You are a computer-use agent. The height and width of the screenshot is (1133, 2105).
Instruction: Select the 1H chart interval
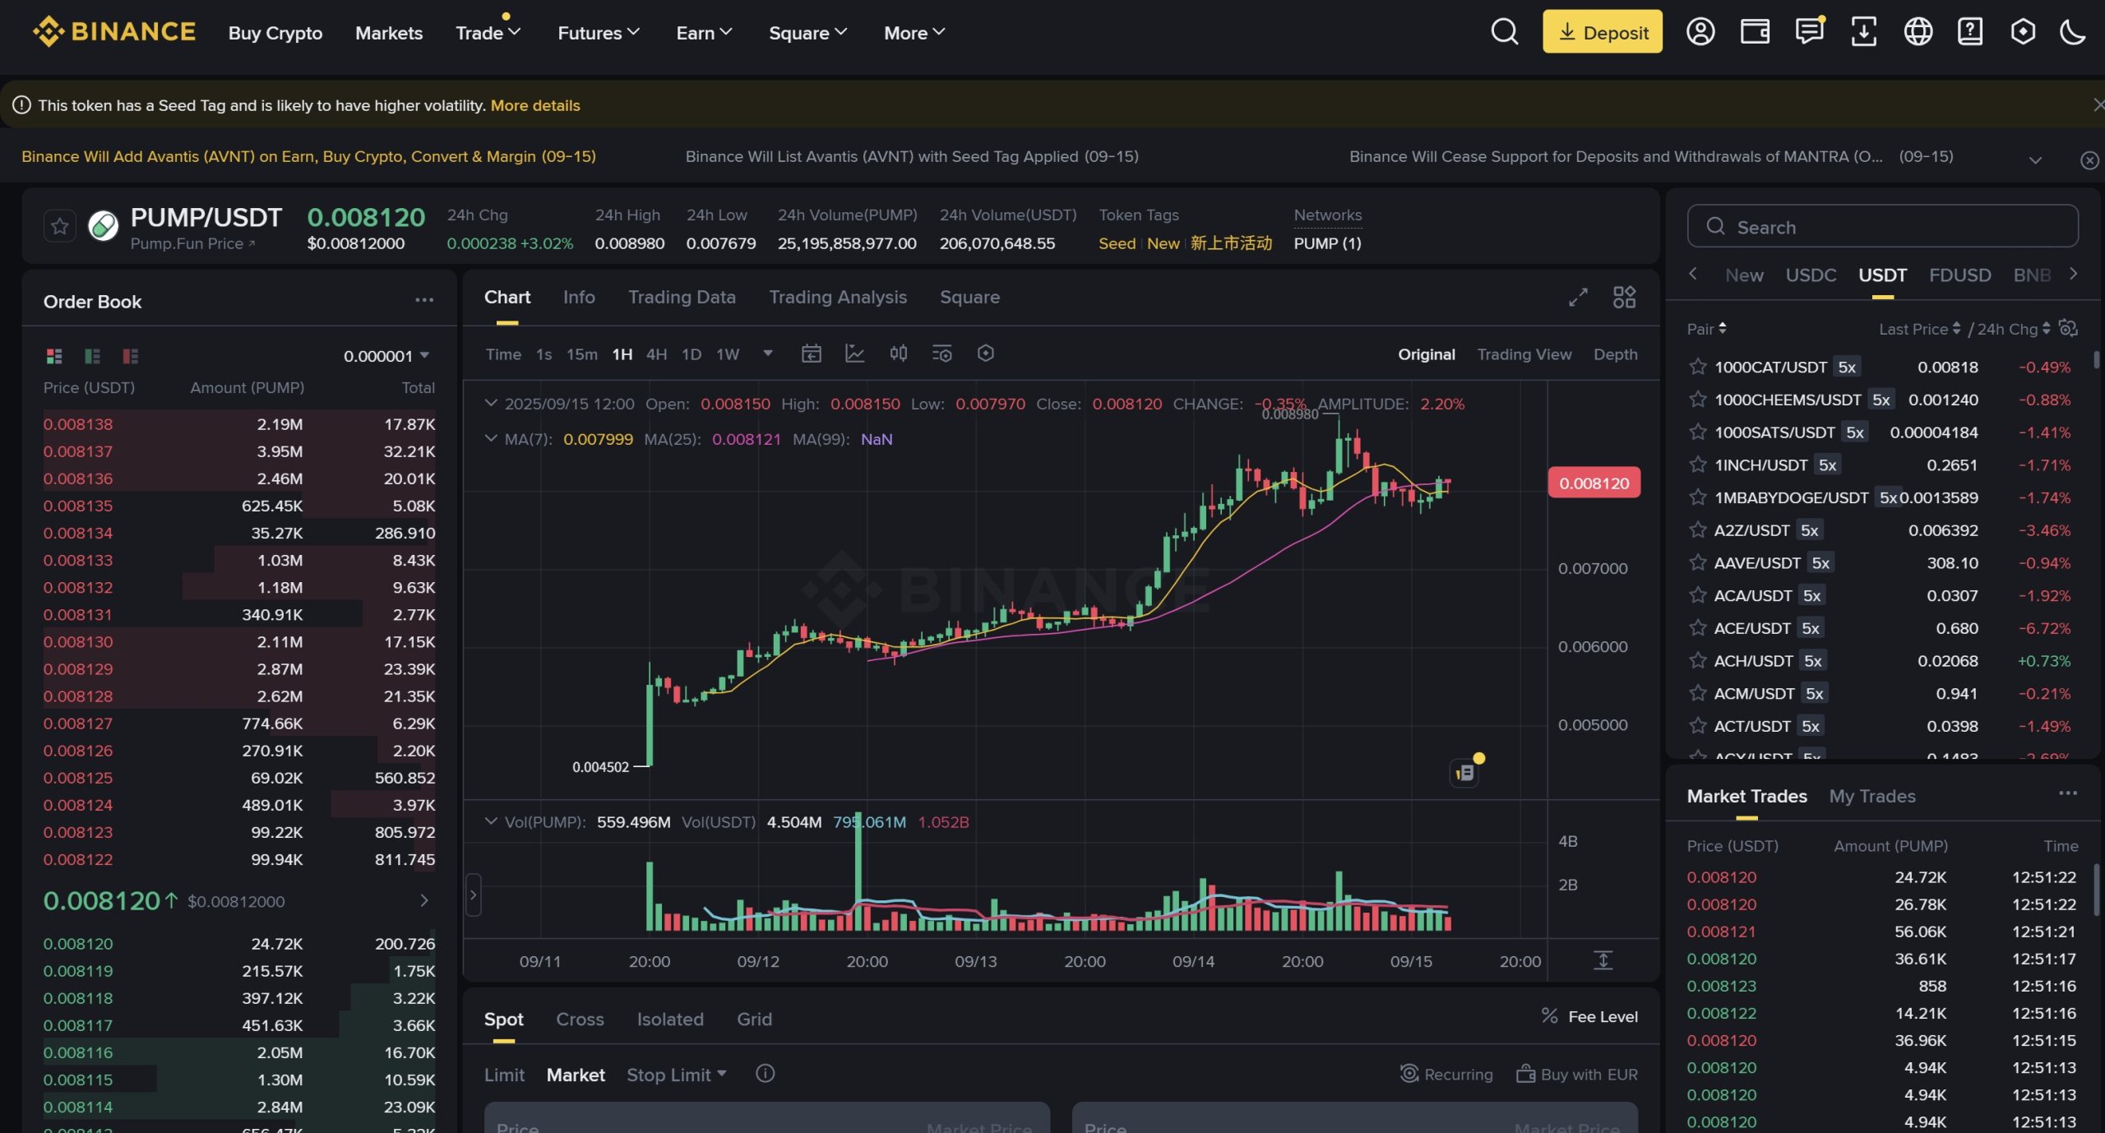point(622,354)
